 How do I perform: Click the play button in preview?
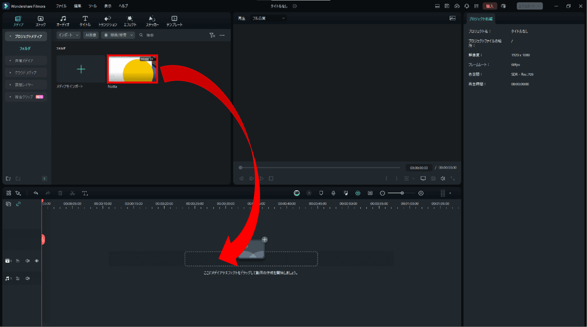click(x=261, y=179)
